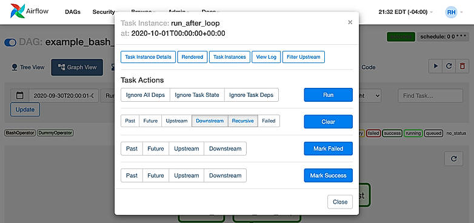Screen dimensions: 474x223
Task: Click the success state legend swatch
Action: pyautogui.click(x=392, y=133)
